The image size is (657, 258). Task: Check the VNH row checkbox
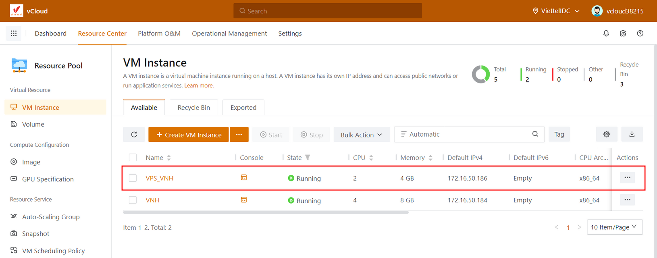[133, 200]
